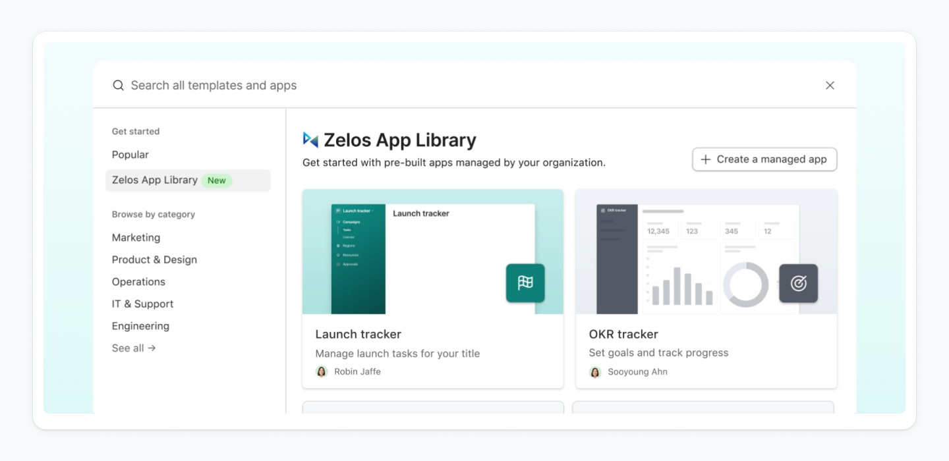Select Zelos App Library in sidebar

coord(188,180)
